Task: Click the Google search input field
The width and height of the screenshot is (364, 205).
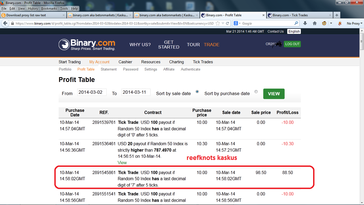Action: coord(267,23)
